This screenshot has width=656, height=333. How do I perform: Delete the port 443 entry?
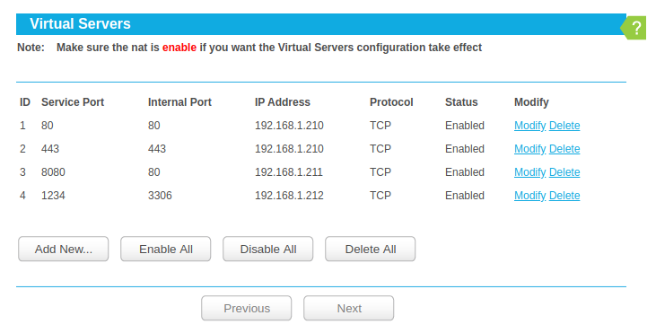point(564,149)
